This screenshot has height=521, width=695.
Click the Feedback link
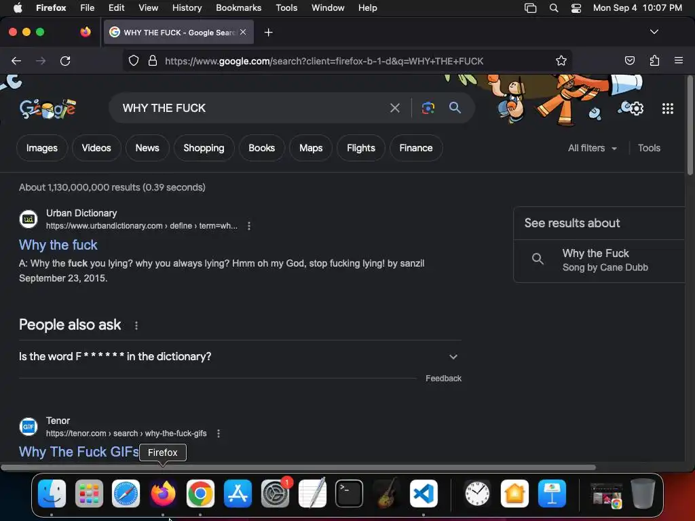pos(443,379)
